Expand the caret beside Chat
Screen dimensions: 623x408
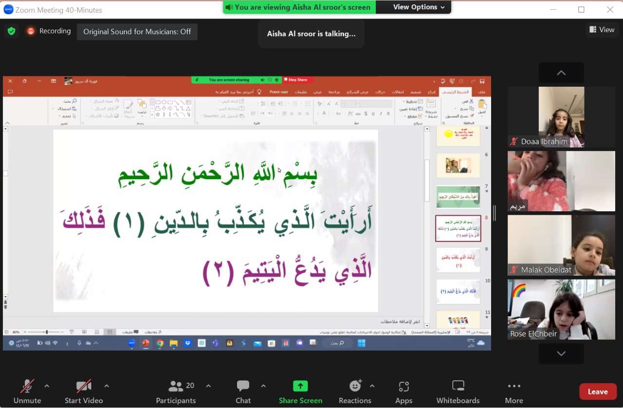[263, 386]
